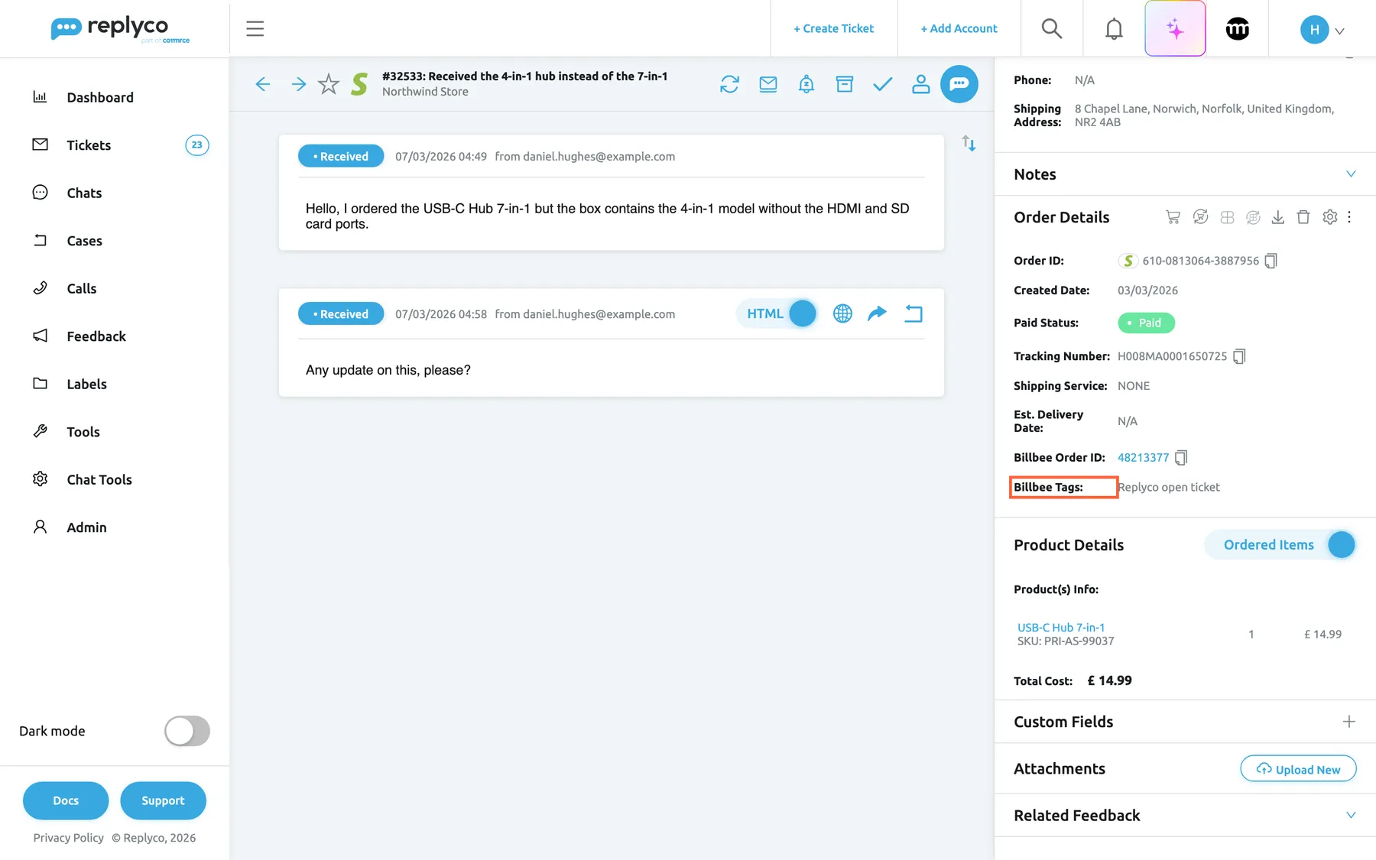Open the user profile dropdown
This screenshot has height=860, width=1376.
pyautogui.click(x=1322, y=30)
